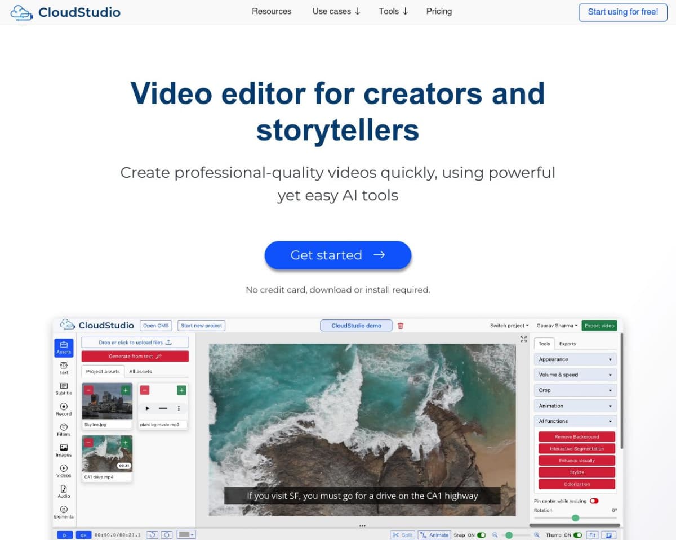The height and width of the screenshot is (540, 676).
Task: Toggle the Snap ON switch
Action: pyautogui.click(x=482, y=535)
